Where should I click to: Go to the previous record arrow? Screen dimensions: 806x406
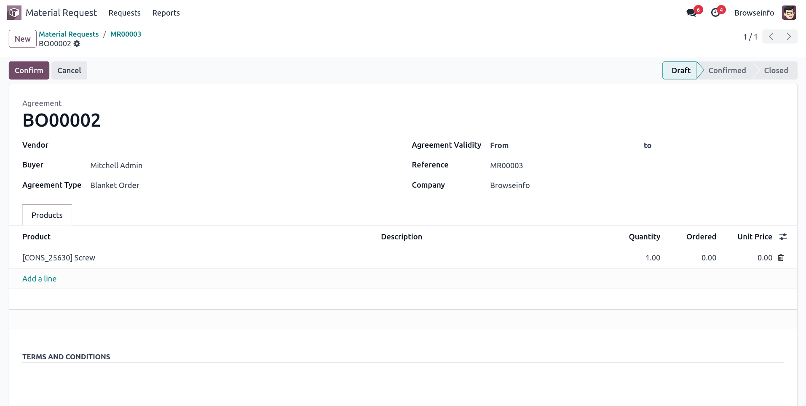point(771,37)
